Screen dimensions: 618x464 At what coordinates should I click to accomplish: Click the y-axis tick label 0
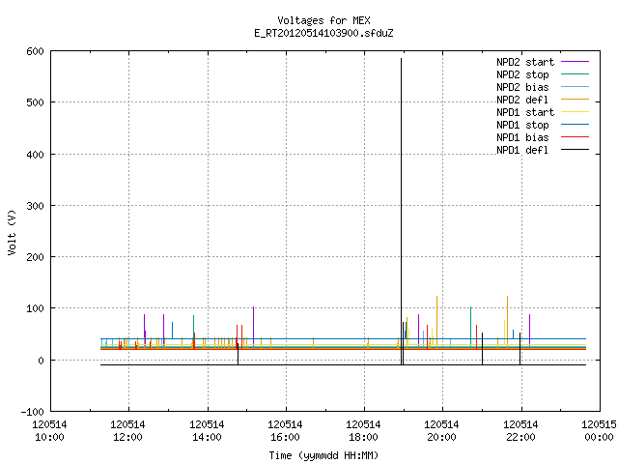41,361
